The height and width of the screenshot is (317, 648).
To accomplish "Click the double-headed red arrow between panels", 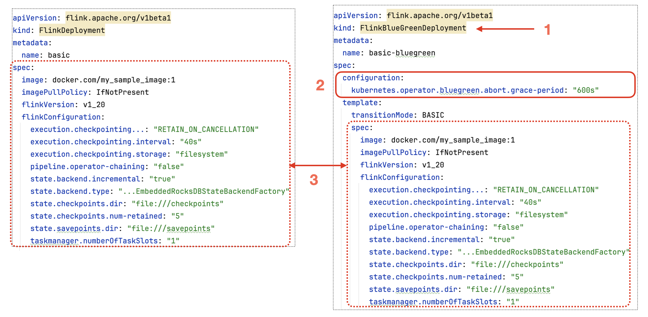I will point(318,165).
